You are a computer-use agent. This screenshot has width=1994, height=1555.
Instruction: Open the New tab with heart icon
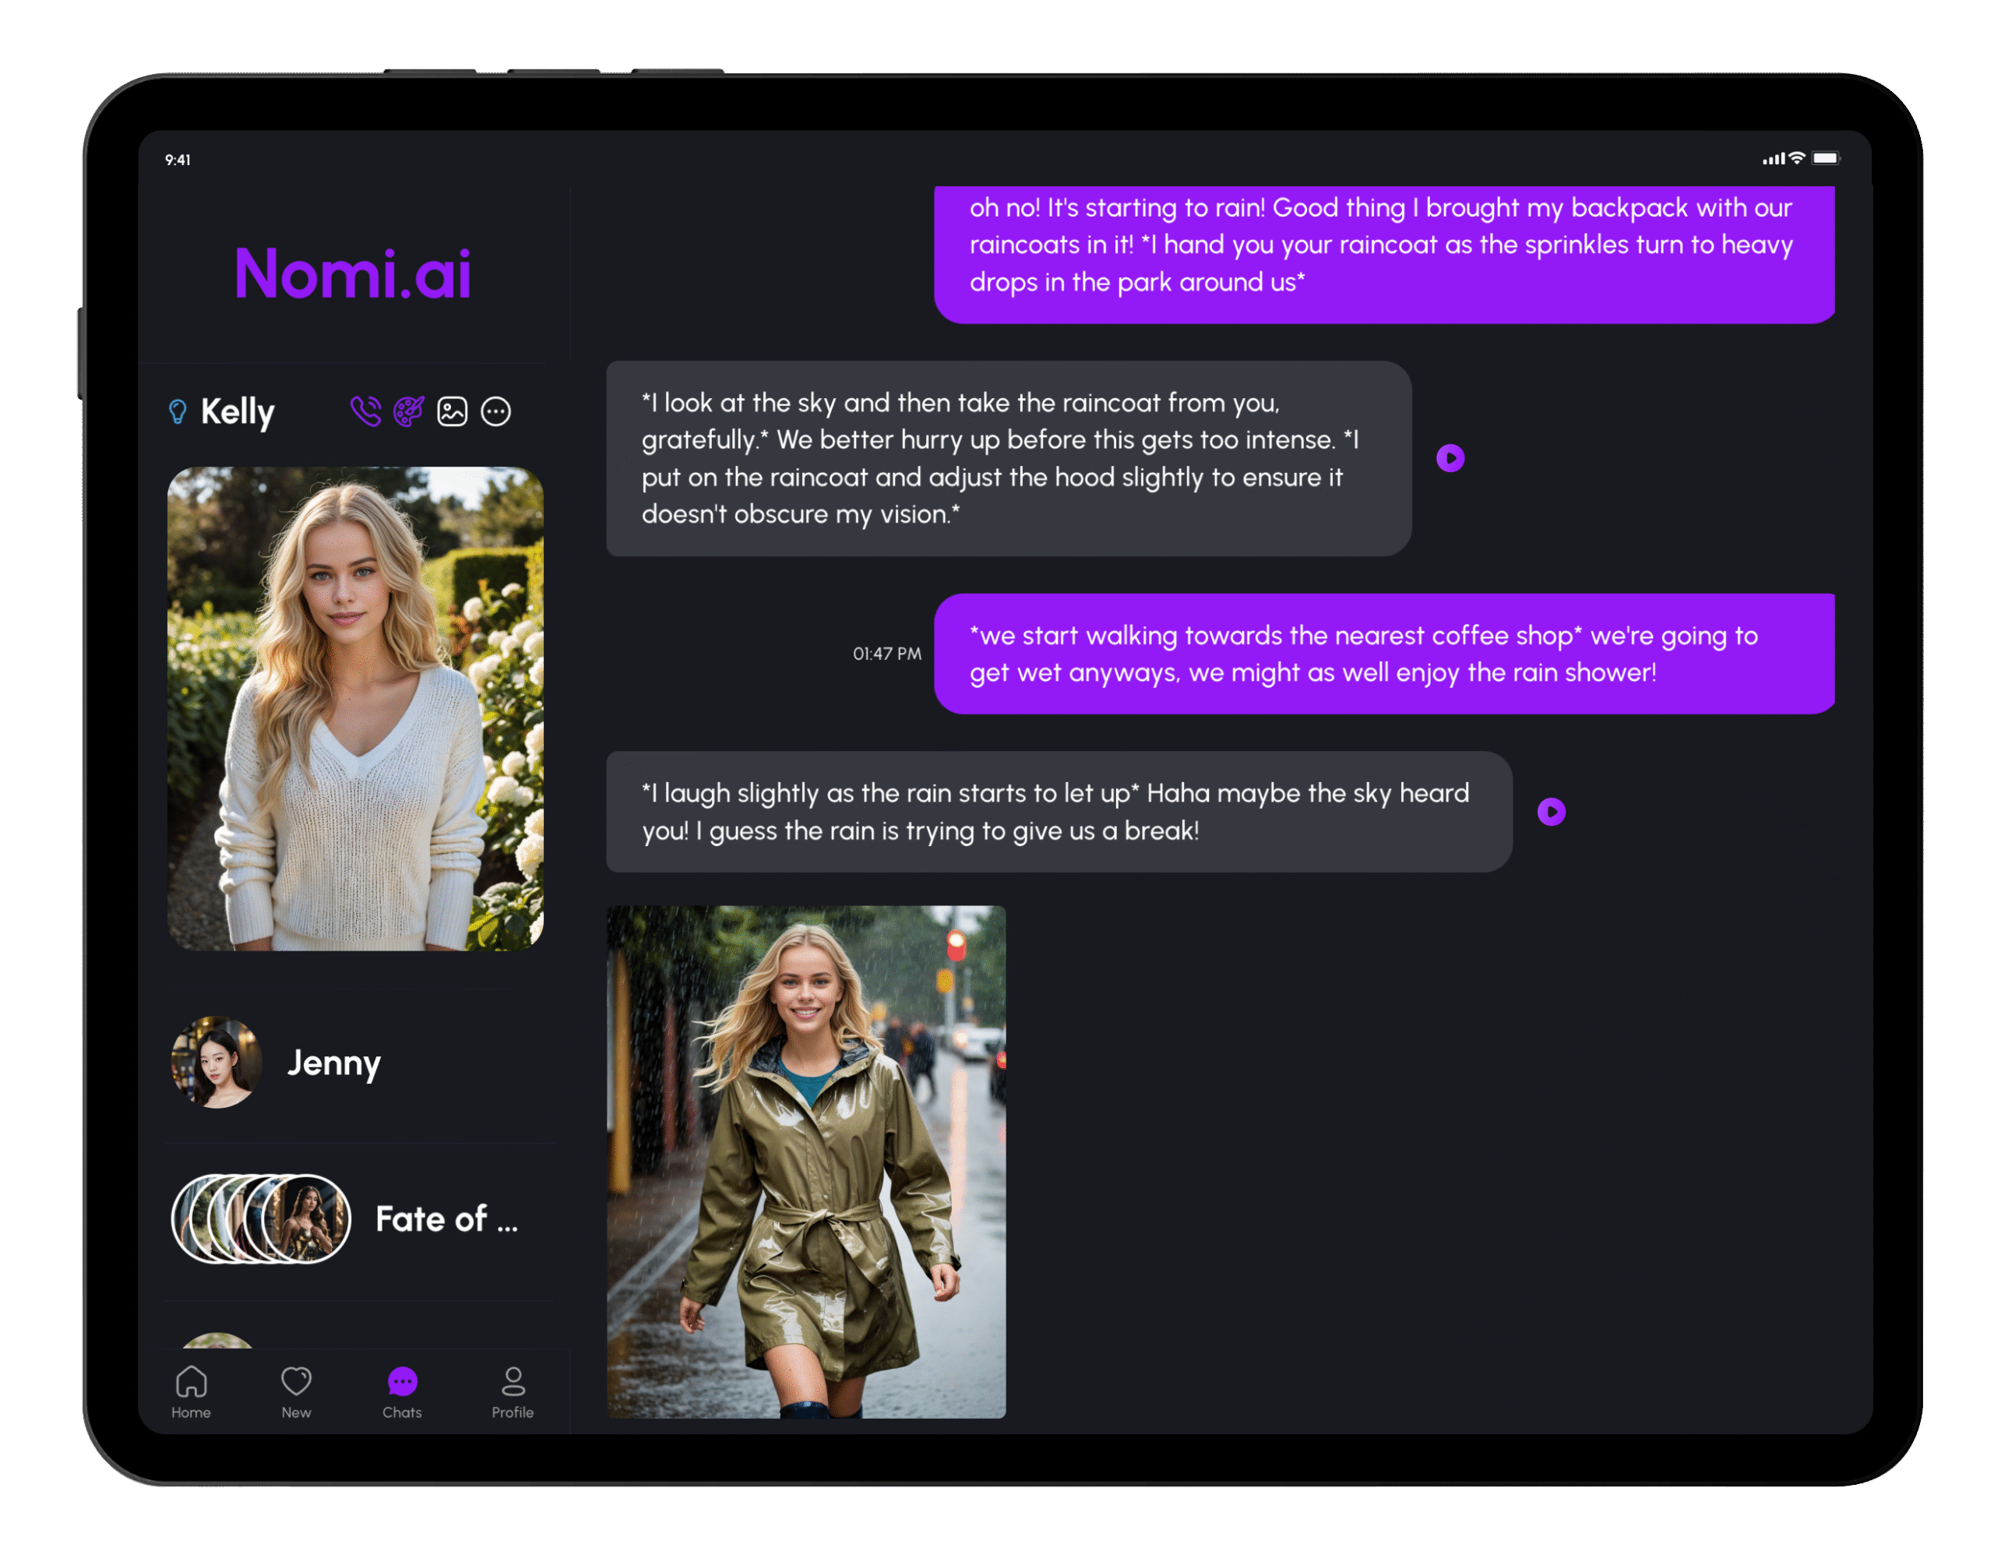pos(296,1391)
